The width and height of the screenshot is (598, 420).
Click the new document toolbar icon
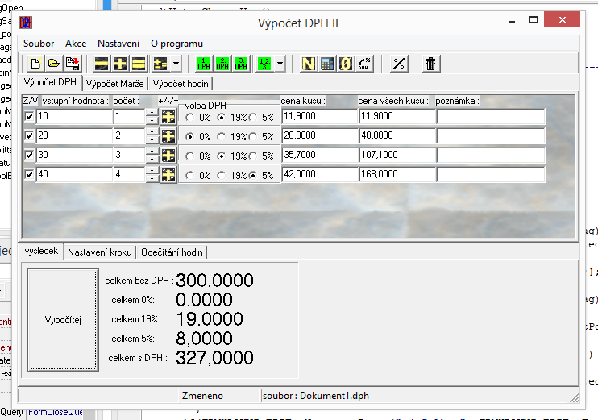click(x=35, y=64)
